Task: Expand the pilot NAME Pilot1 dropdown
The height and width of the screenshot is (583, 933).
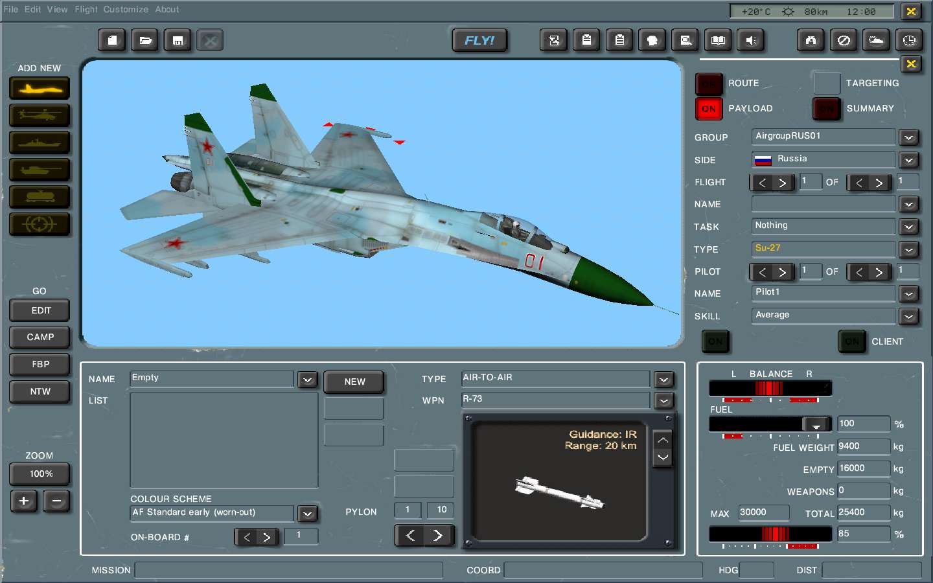Action: coord(909,294)
